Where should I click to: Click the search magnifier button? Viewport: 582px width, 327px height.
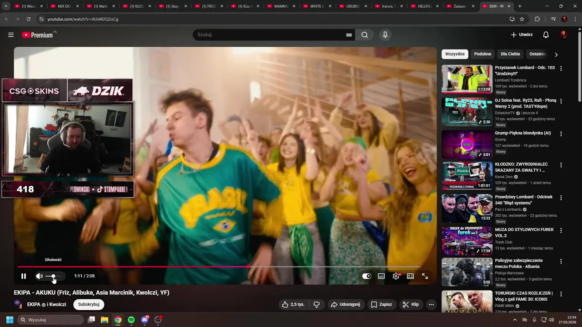coord(365,35)
